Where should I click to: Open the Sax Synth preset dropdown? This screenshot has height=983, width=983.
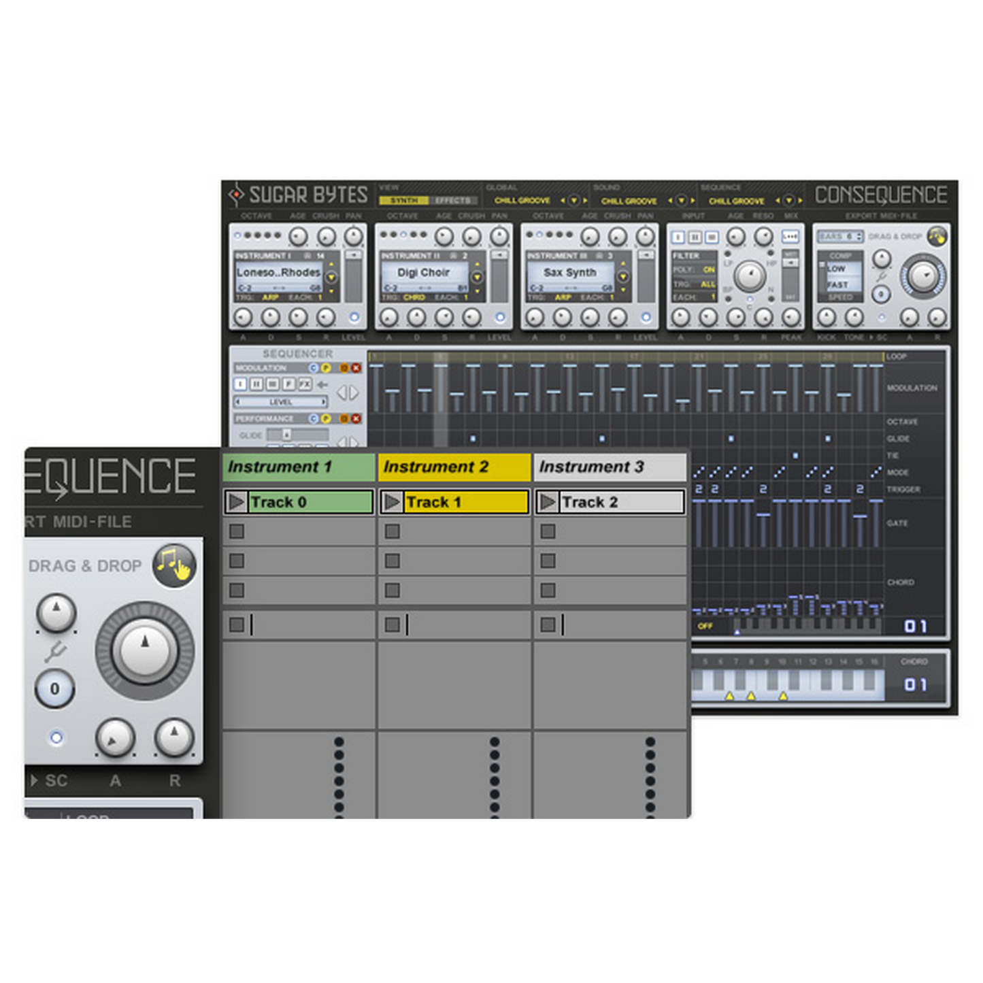(x=622, y=277)
